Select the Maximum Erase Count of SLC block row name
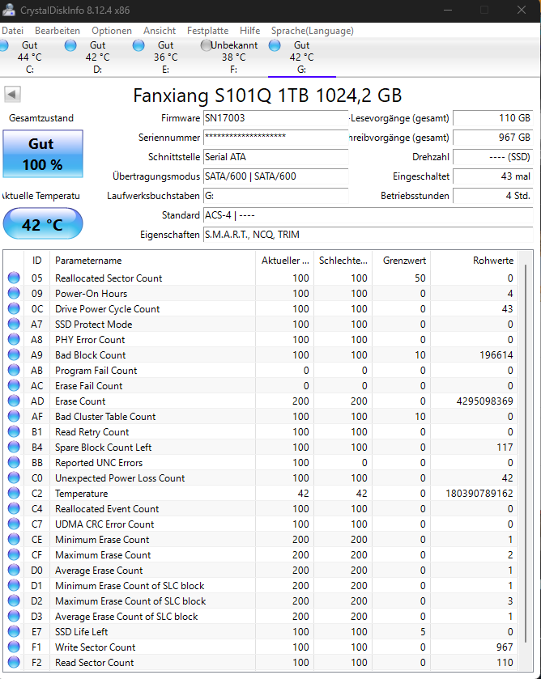This screenshot has width=541, height=679. click(130, 601)
